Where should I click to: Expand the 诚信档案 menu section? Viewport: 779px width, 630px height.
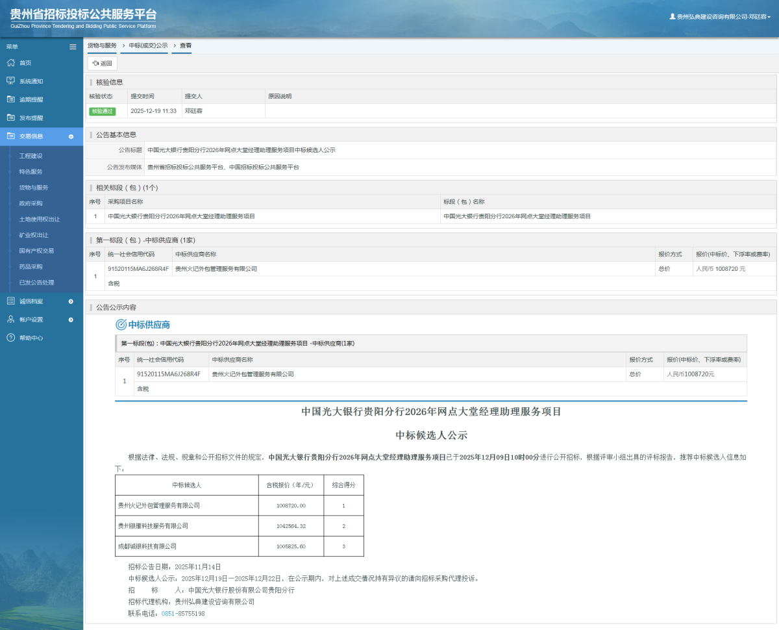point(71,301)
